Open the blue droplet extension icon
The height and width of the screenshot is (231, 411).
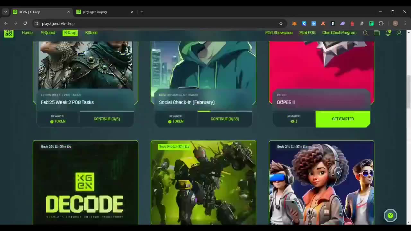pyautogui.click(x=314, y=23)
